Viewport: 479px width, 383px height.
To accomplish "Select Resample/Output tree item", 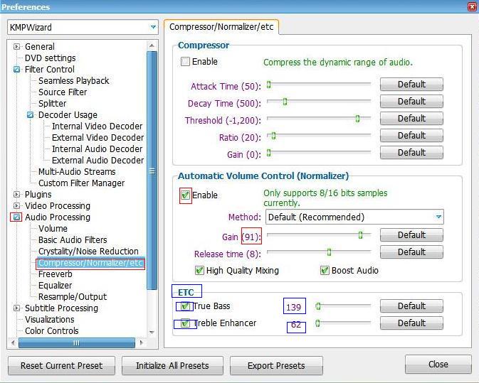I will click(73, 297).
